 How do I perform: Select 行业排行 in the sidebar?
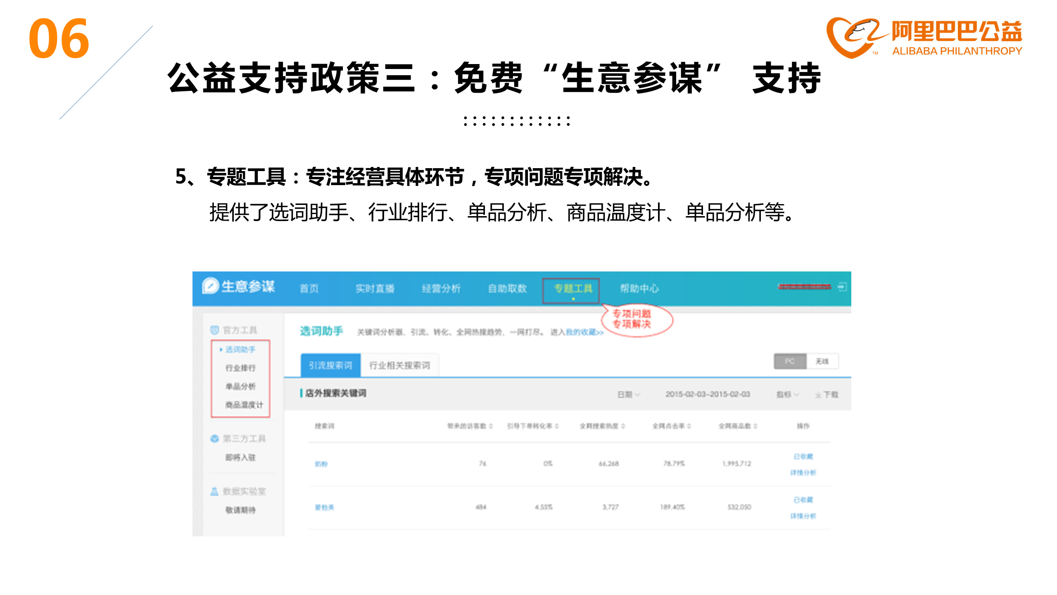pos(240,368)
